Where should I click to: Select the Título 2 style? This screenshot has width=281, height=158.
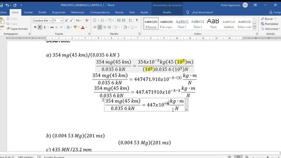click(198, 23)
